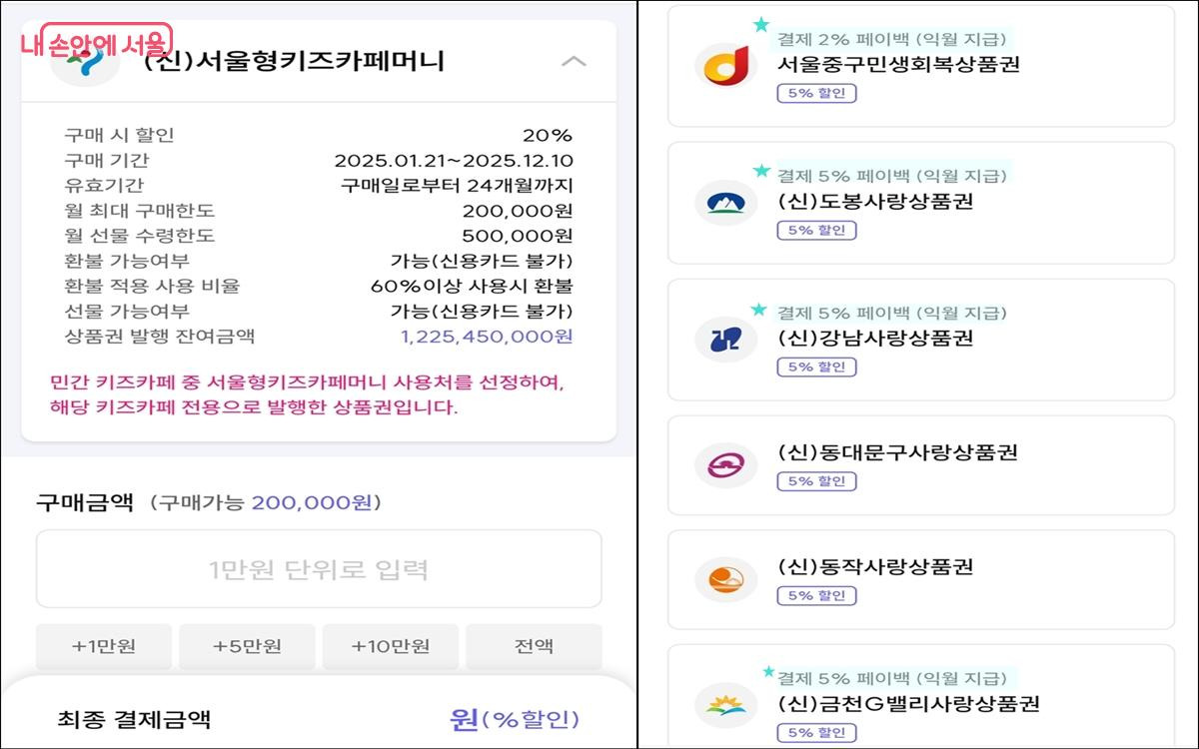Click remaining amount 1,225,450,000원

[x=487, y=337]
